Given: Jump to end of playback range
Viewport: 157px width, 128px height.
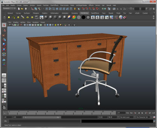Looking at the screenshot, I should [154, 113].
